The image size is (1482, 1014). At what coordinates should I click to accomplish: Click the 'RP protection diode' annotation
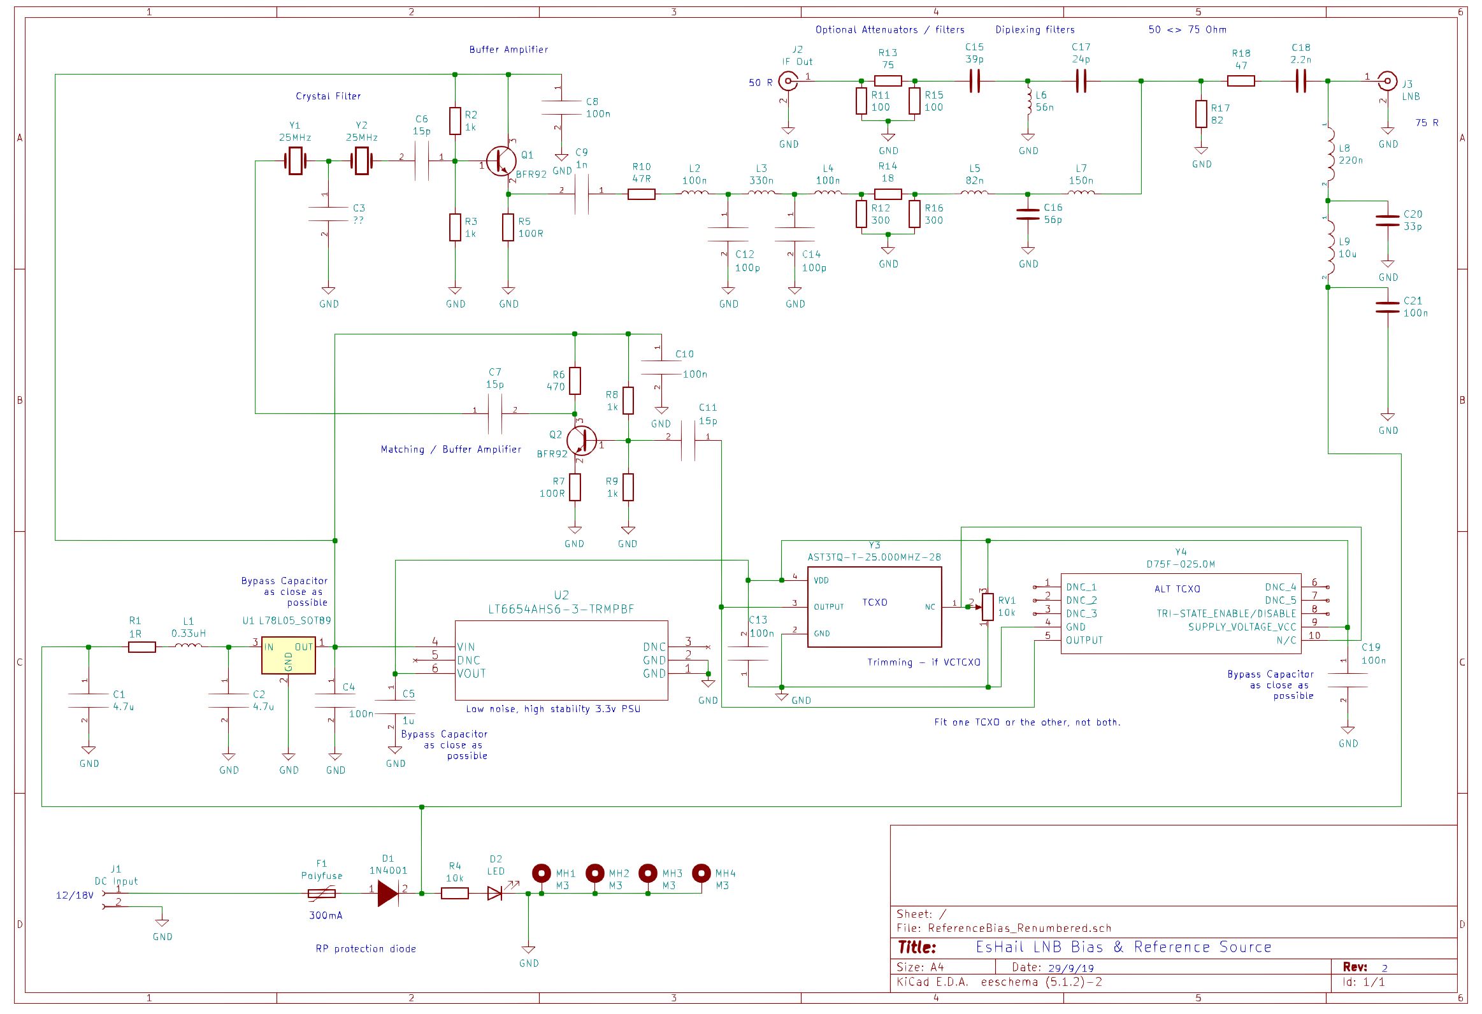click(365, 949)
